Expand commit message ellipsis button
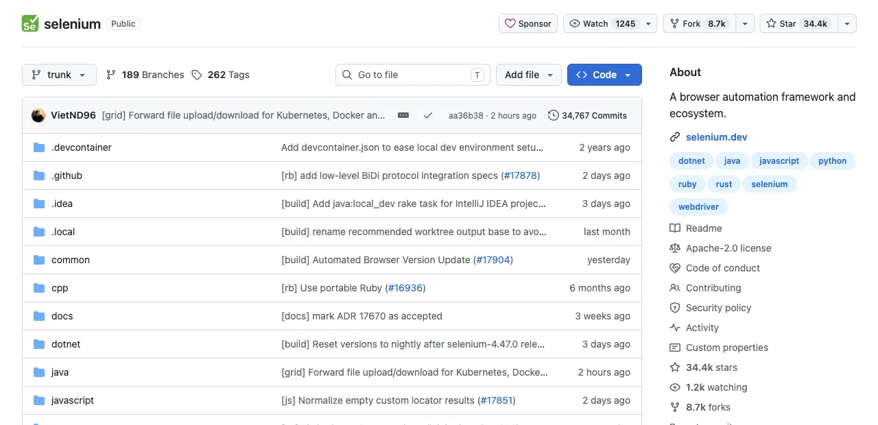Viewport: 878px width, 425px height. point(403,115)
